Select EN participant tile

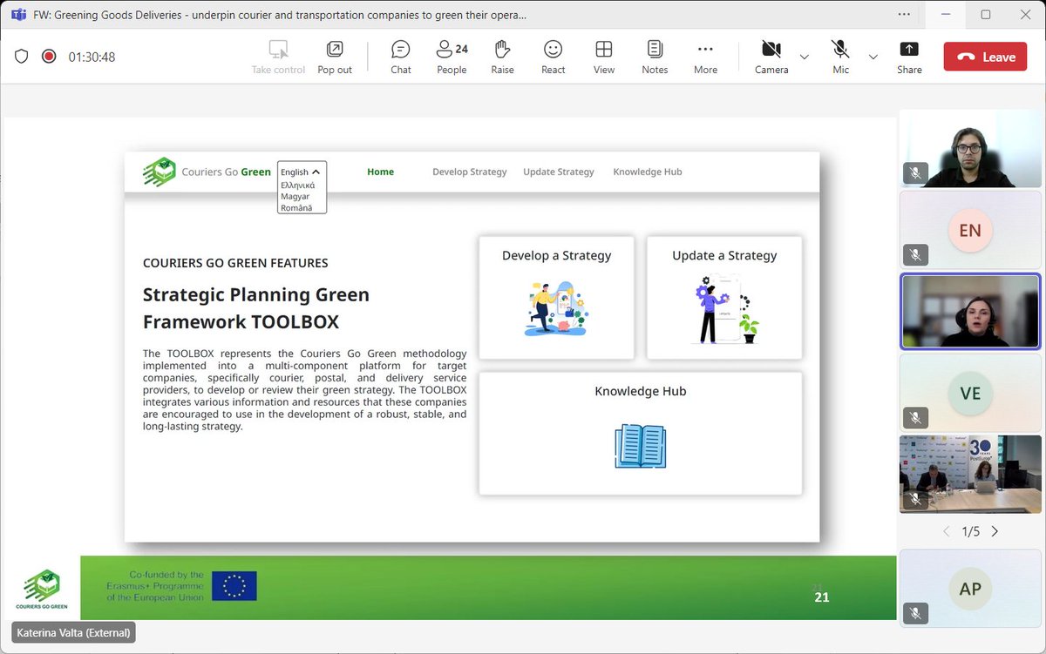click(969, 231)
